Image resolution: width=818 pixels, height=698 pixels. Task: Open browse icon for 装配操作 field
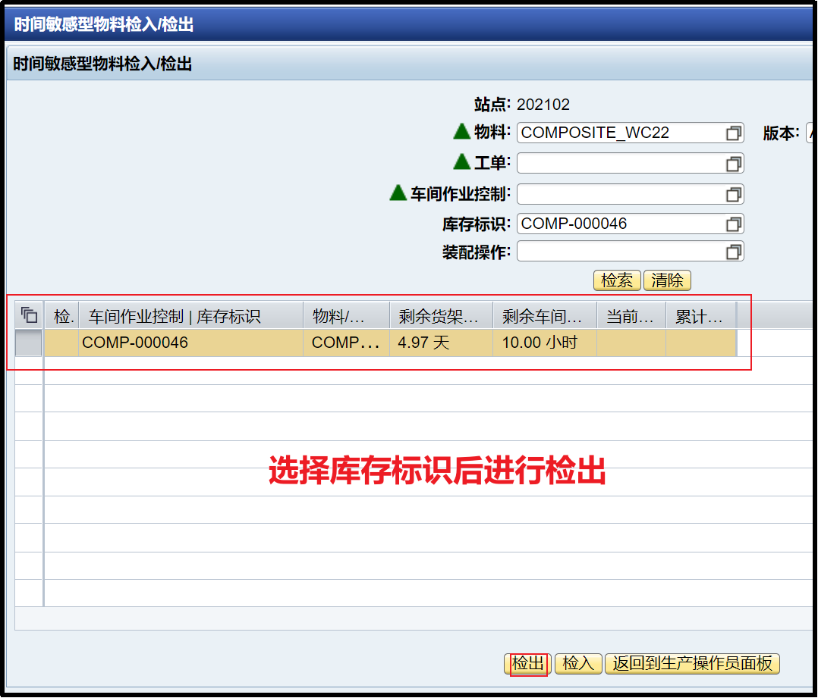tap(733, 252)
